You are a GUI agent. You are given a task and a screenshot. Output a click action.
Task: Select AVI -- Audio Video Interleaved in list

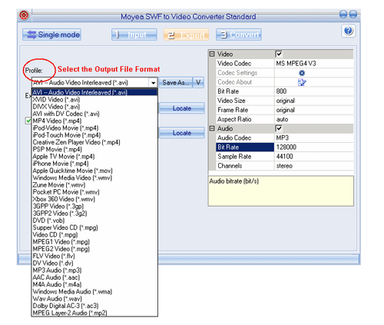(94, 92)
